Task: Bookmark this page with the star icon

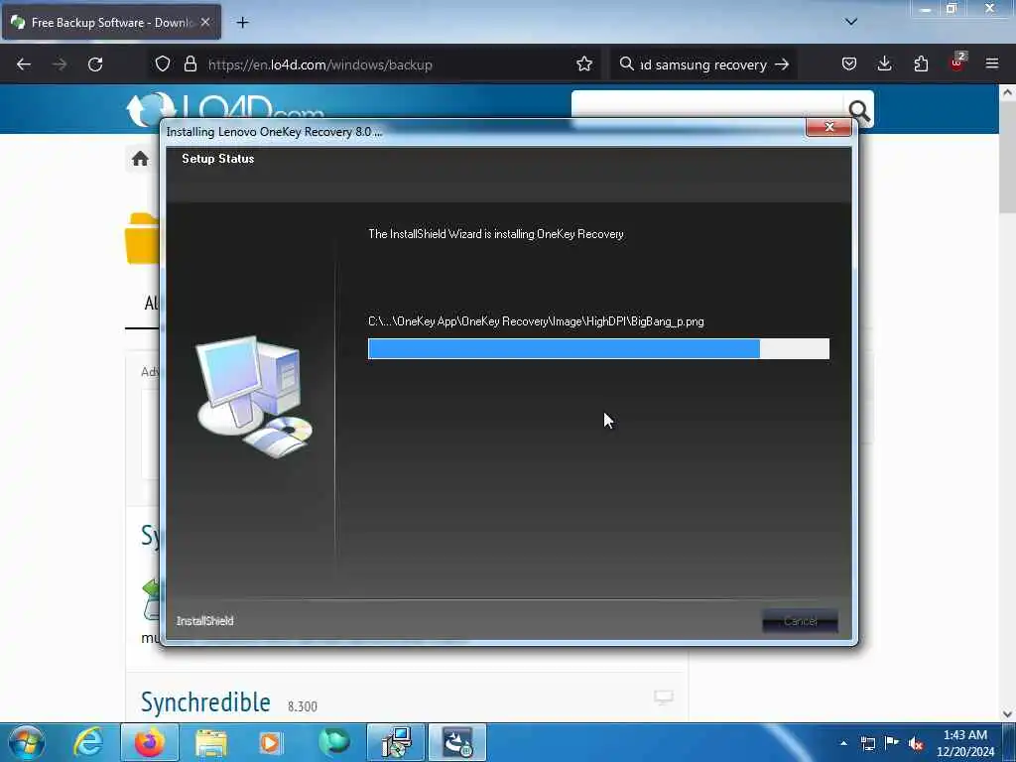Action: point(583,64)
